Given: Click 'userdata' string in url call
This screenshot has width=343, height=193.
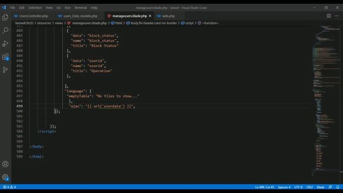Looking at the screenshot, I should [x=112, y=106].
